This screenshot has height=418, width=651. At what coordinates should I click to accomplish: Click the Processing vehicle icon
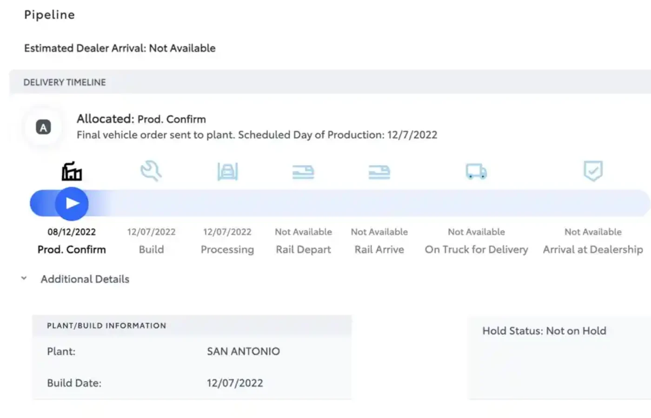[227, 171]
